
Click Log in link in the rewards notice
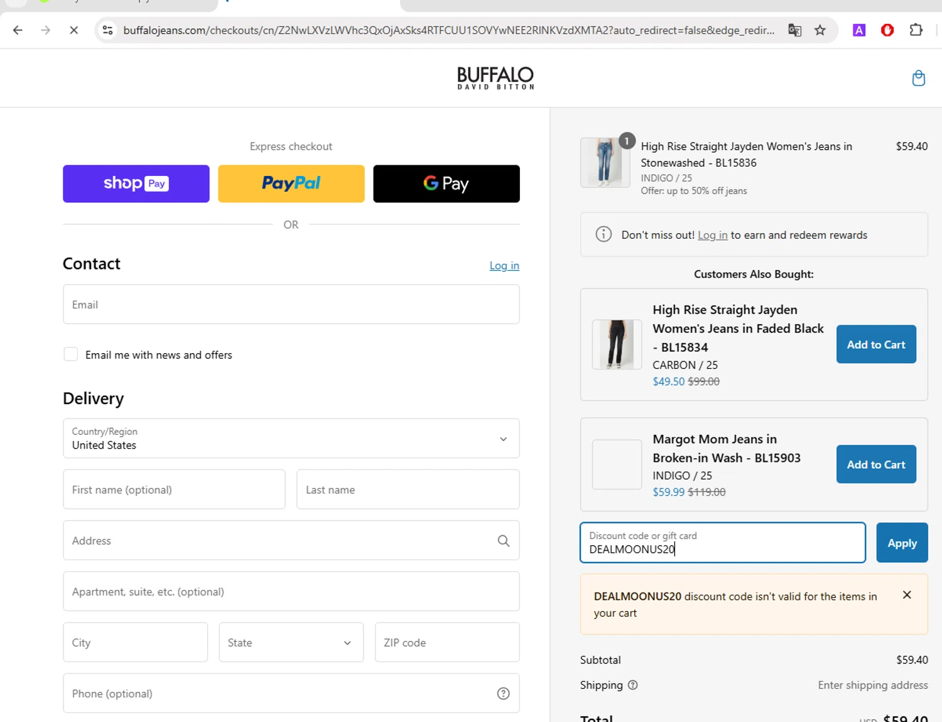(713, 235)
